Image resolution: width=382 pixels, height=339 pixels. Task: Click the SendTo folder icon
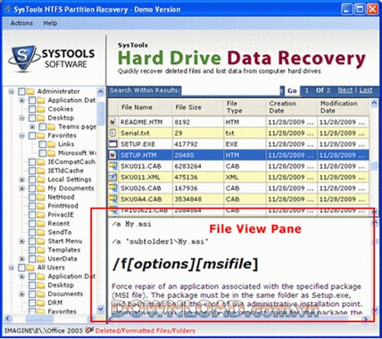tap(40, 232)
